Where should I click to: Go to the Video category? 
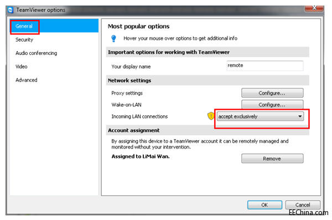click(22, 66)
